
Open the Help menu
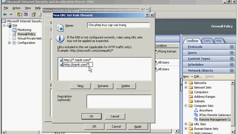click(38, 8)
